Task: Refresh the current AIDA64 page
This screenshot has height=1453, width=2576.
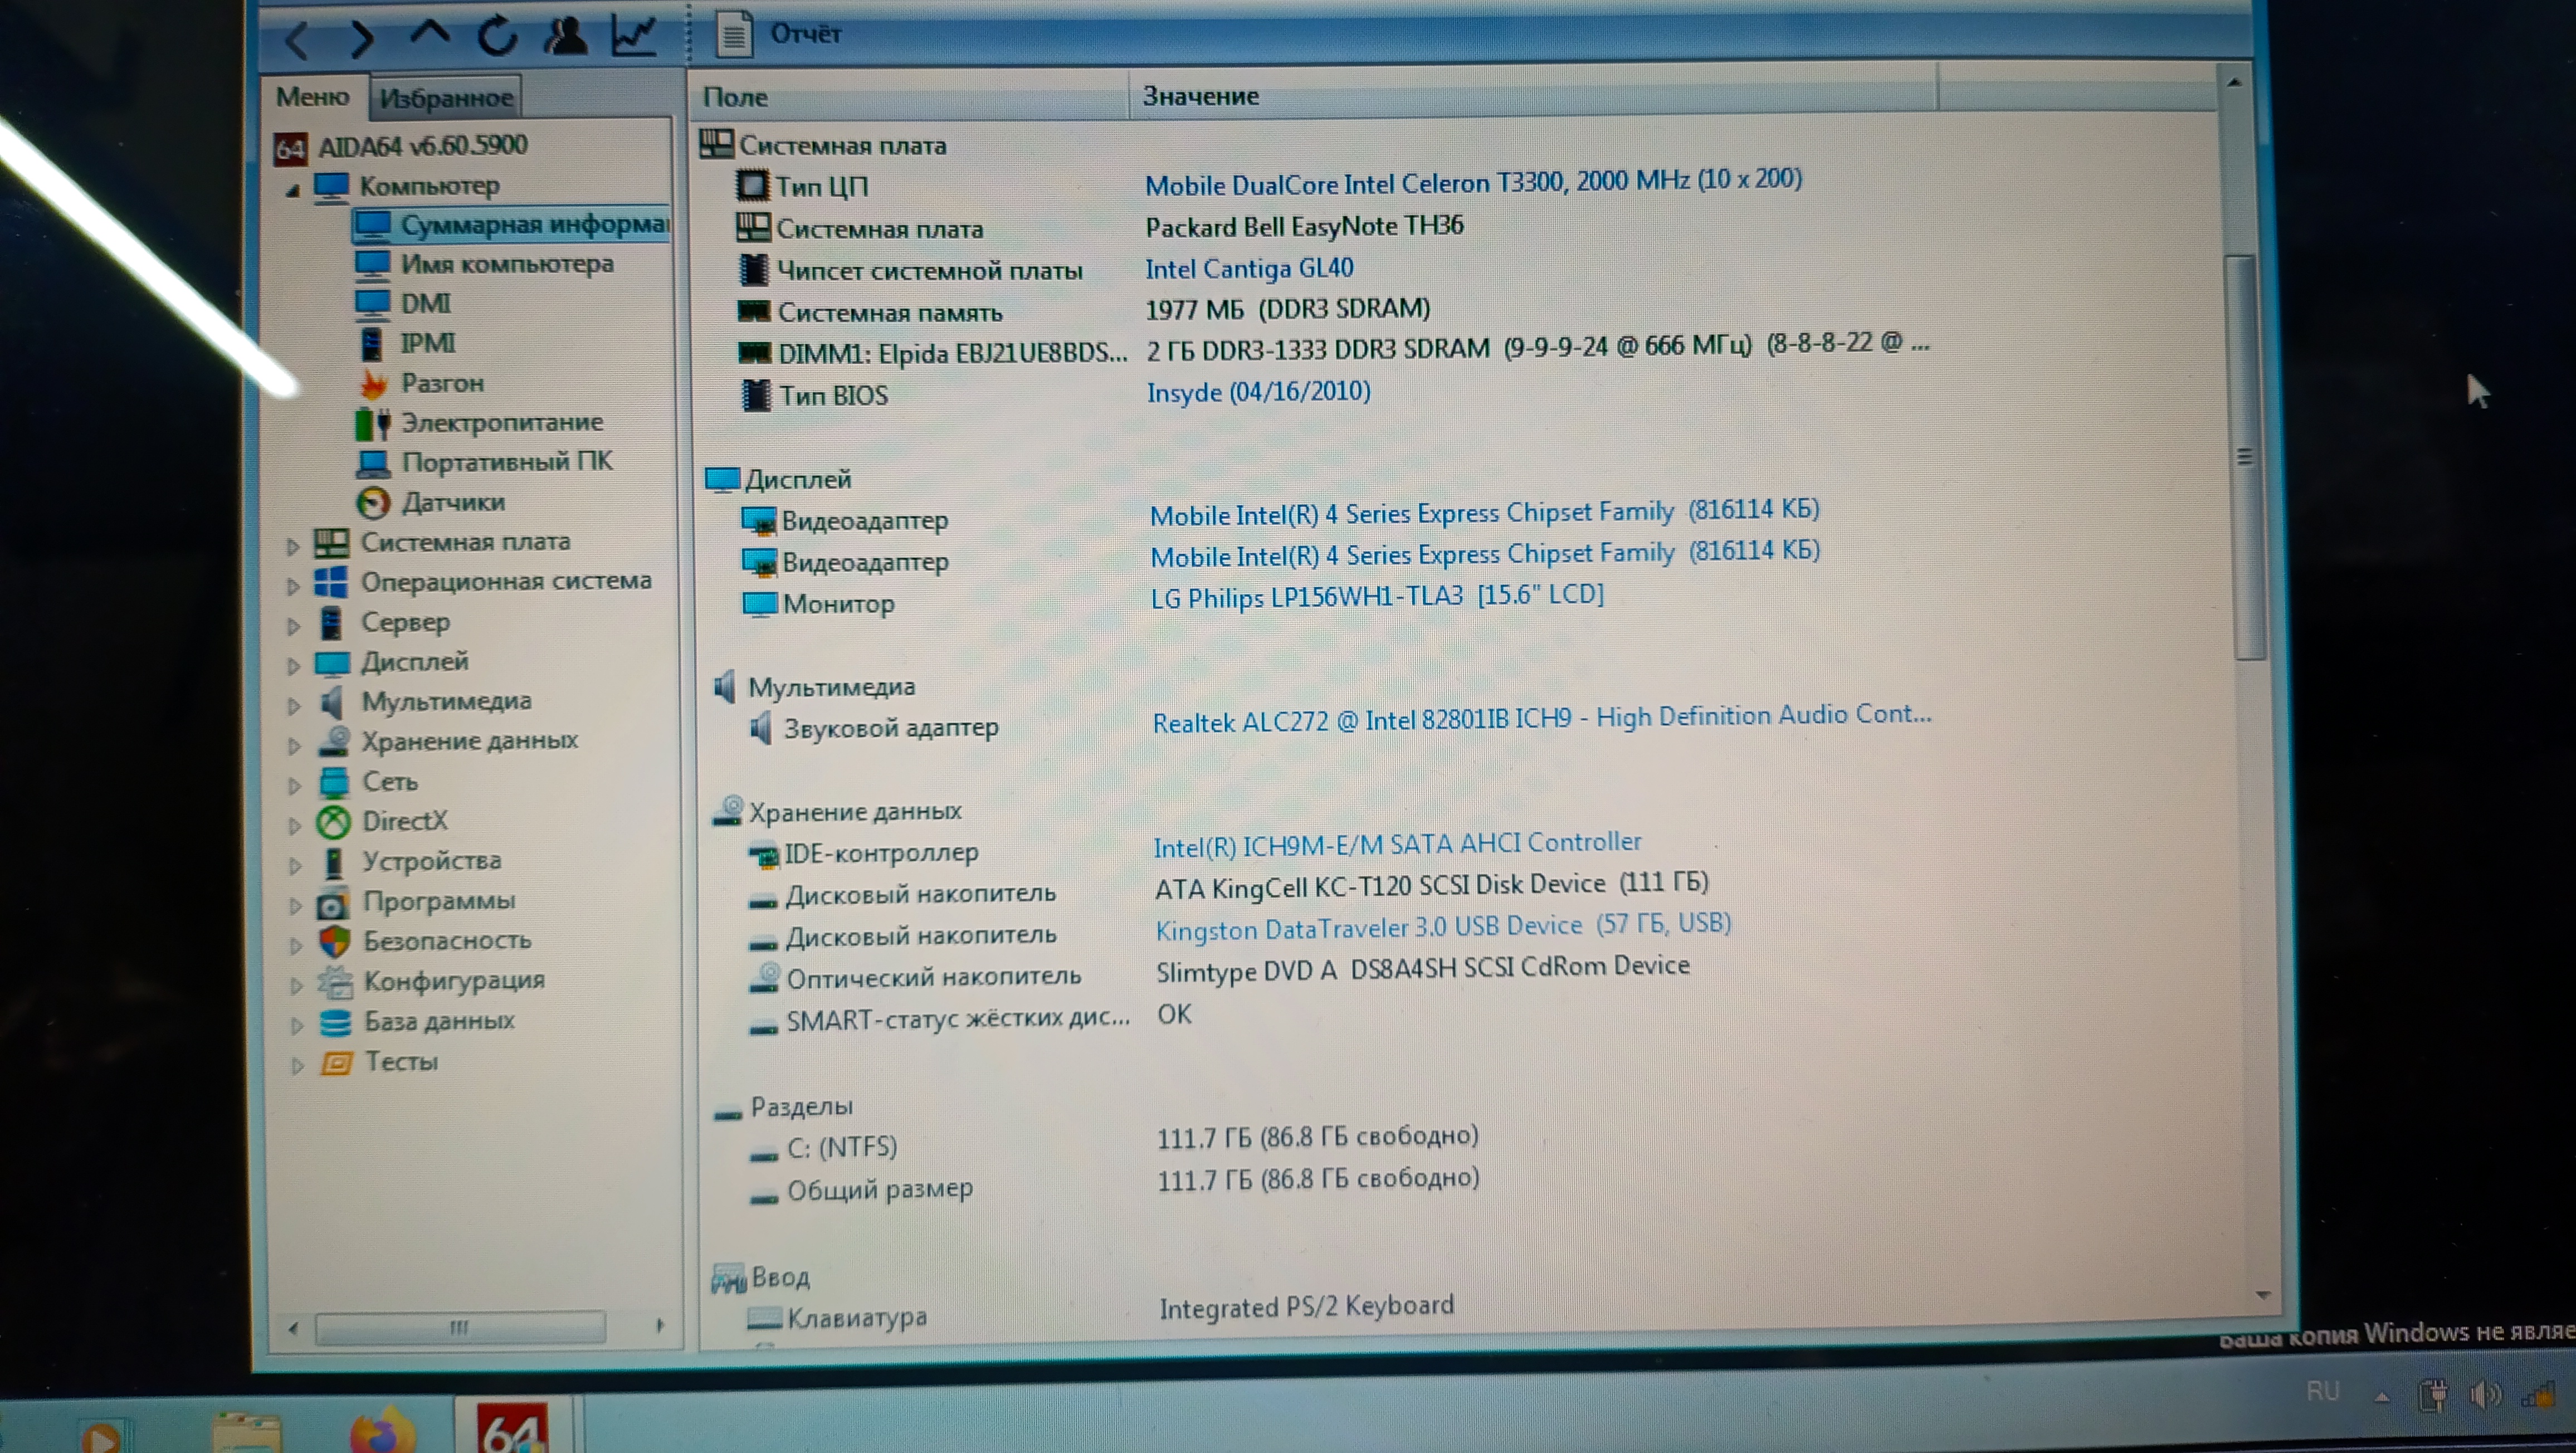Action: click(497, 36)
